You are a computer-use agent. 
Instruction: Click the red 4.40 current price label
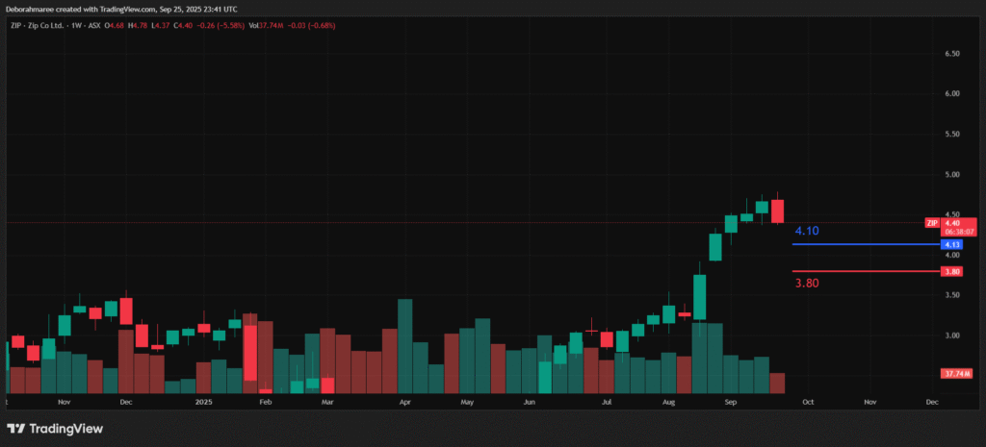953,222
